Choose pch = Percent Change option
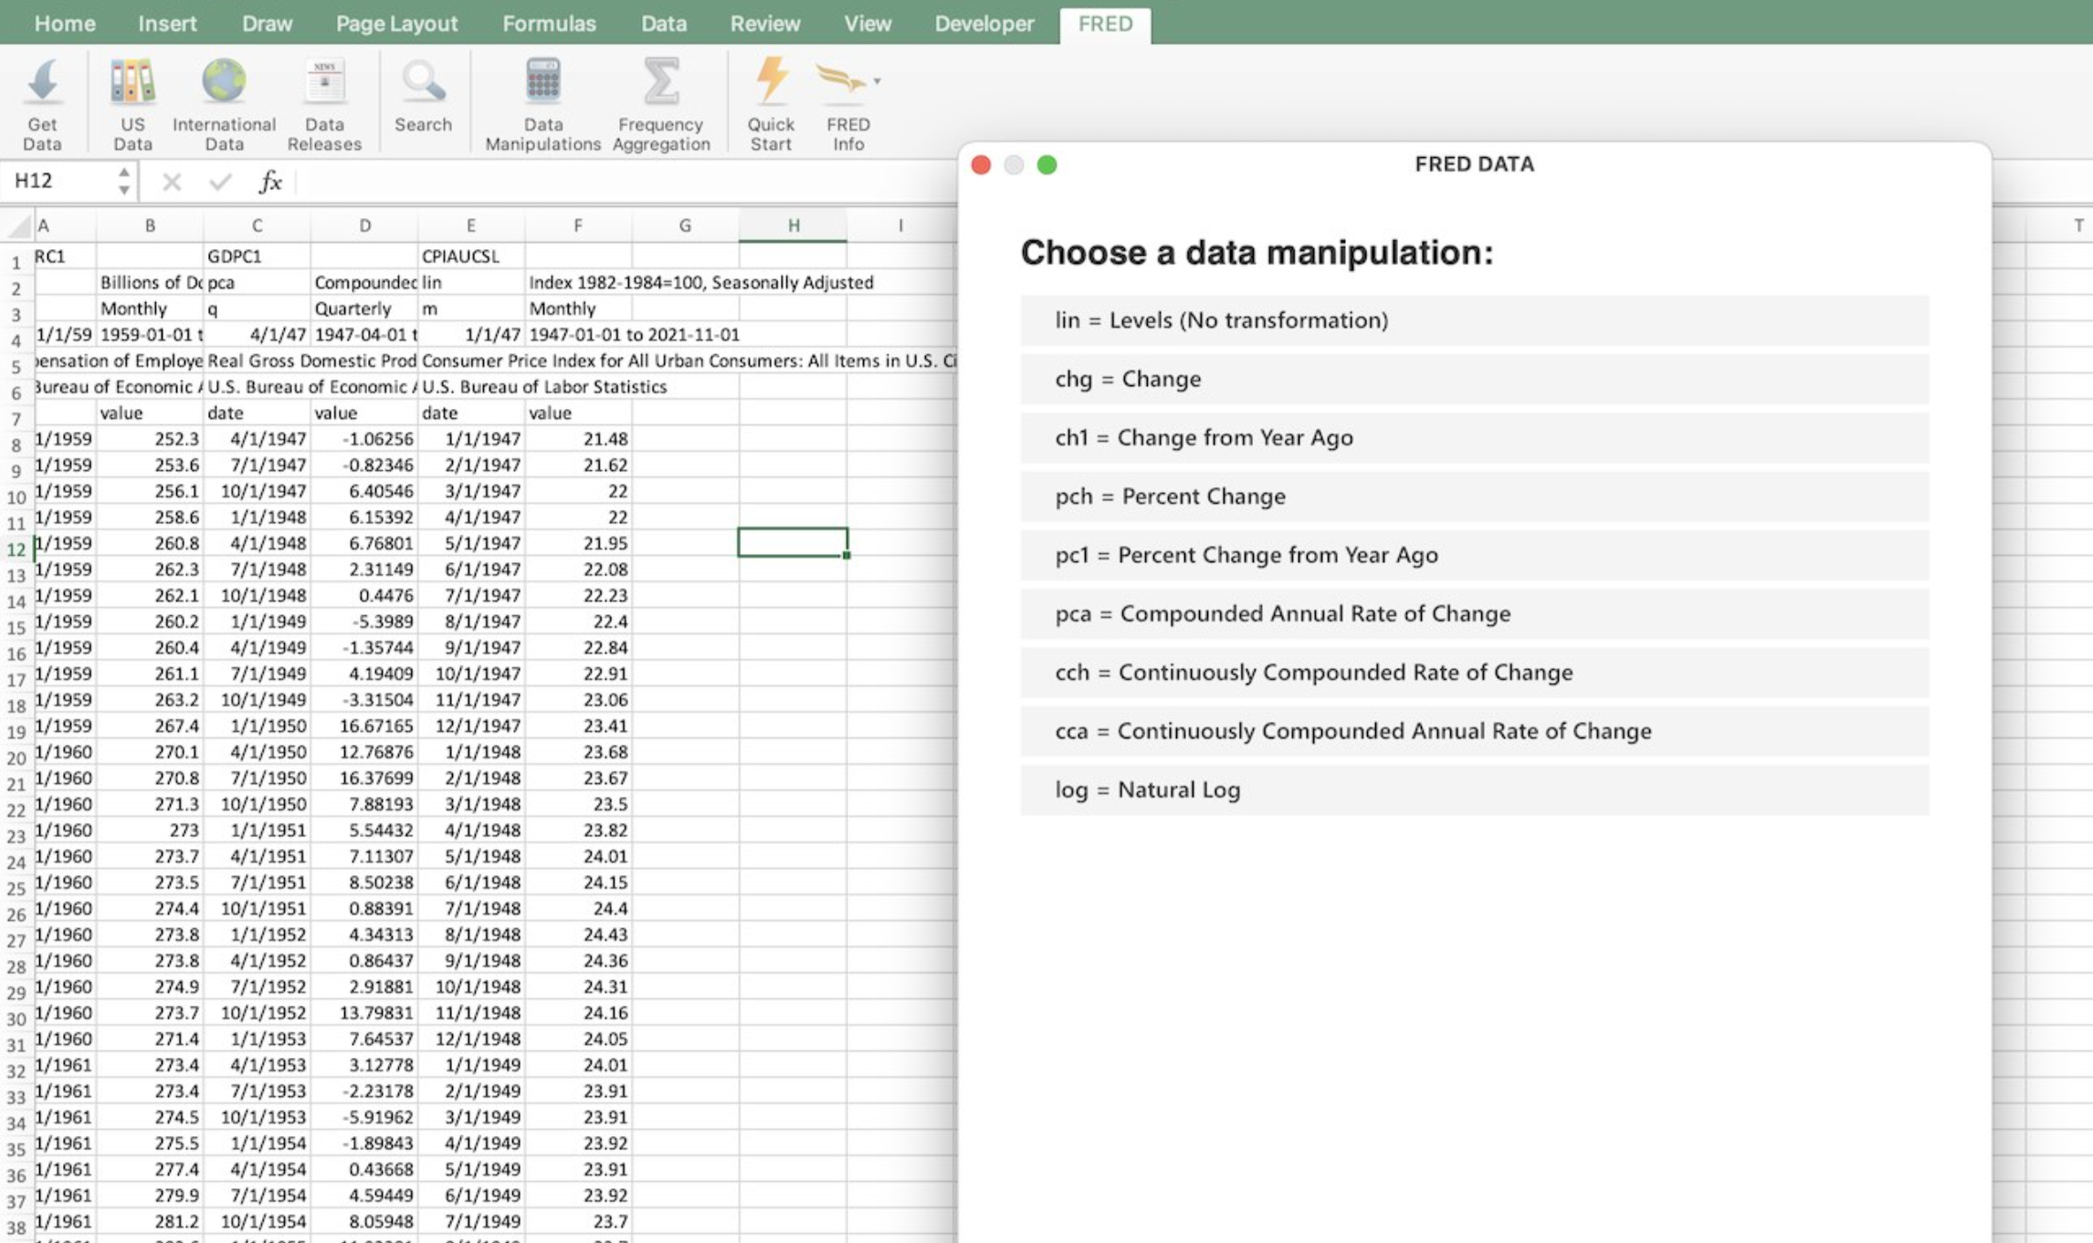The width and height of the screenshot is (2093, 1243). point(1474,496)
